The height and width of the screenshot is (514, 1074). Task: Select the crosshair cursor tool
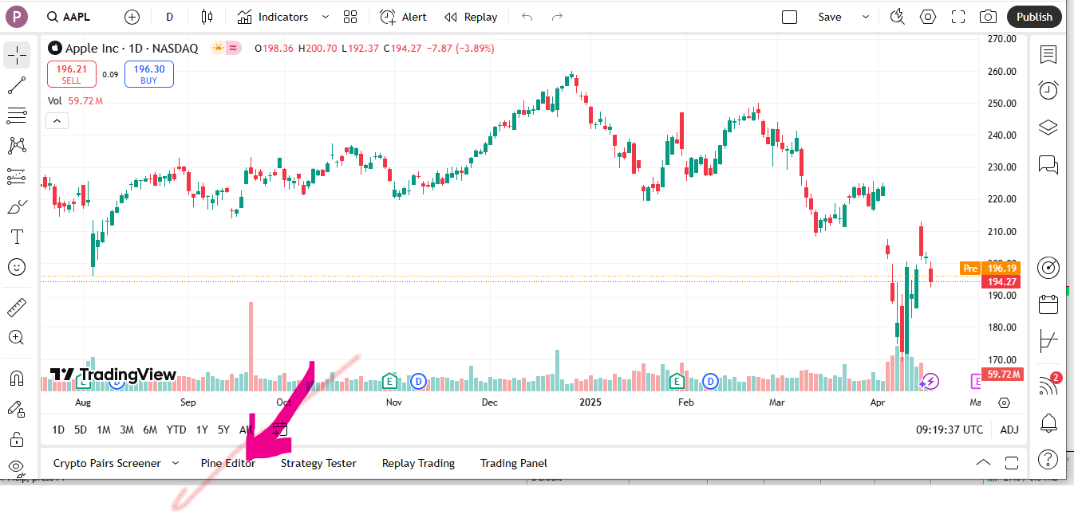click(17, 55)
